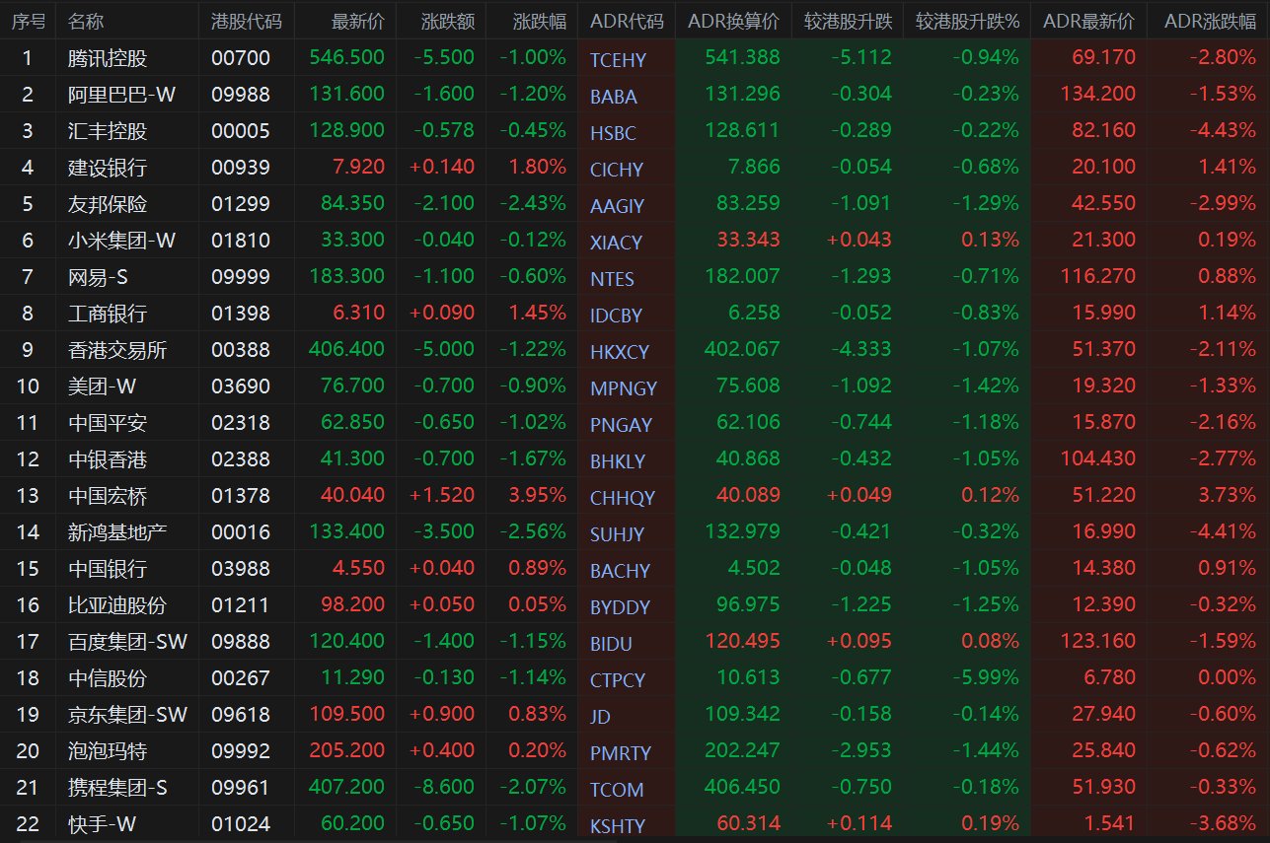Sort by the 序号 column header
Image resolution: width=1270 pixels, height=843 pixels.
pos(28,21)
